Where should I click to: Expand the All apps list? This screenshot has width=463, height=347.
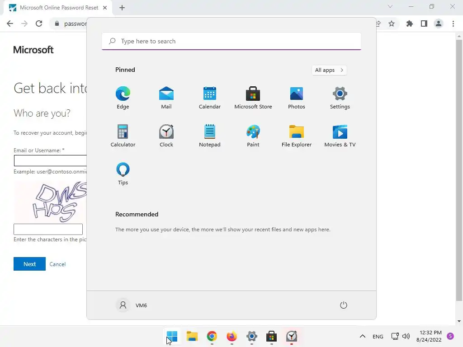click(329, 70)
